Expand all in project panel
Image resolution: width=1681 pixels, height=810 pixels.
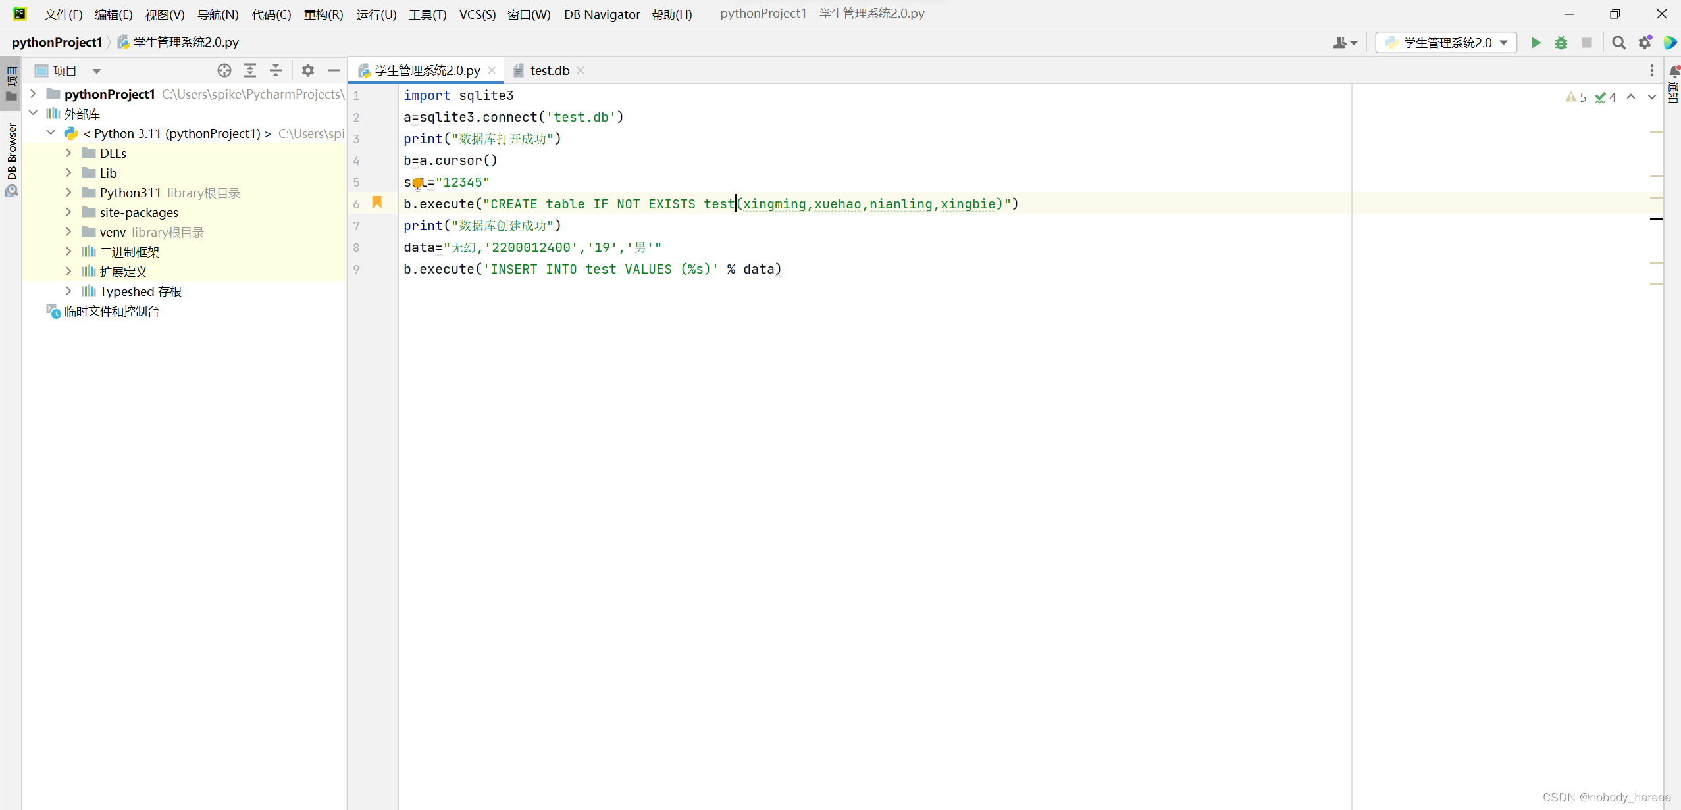point(250,70)
